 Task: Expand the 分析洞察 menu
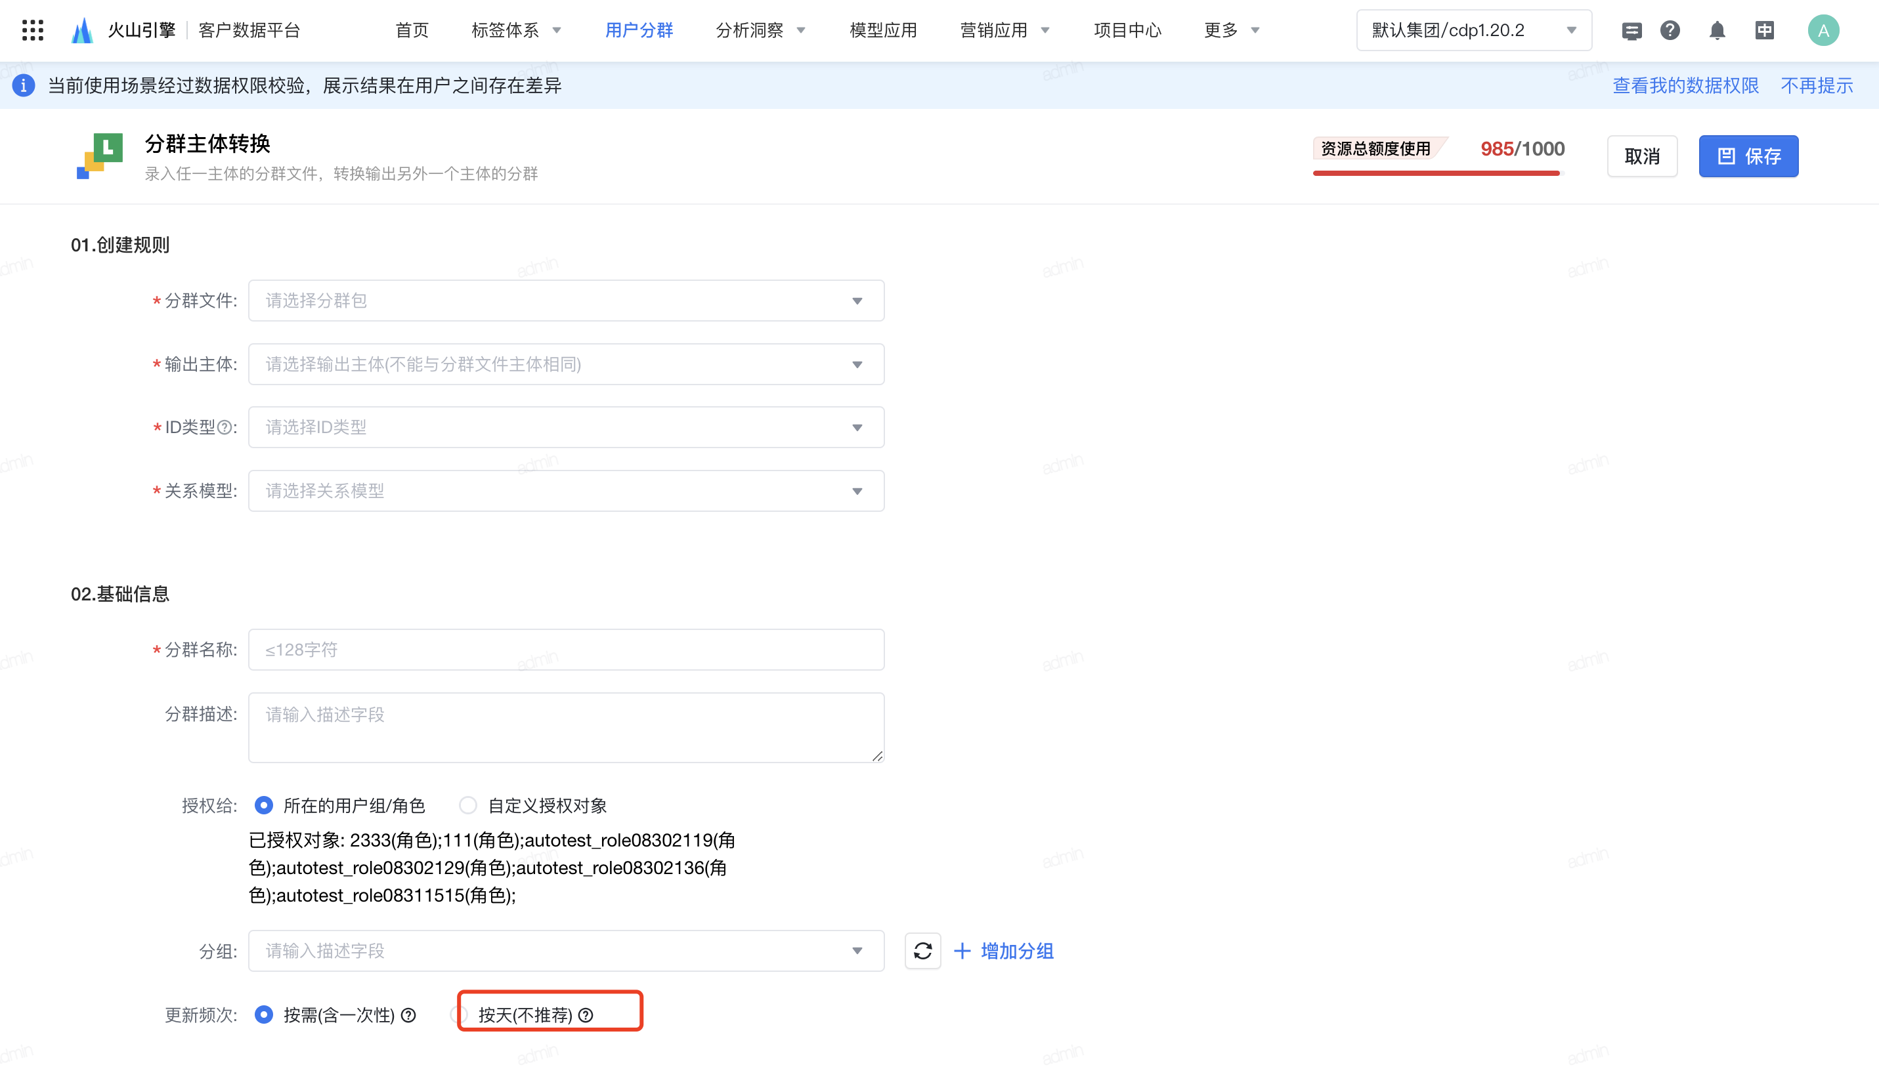click(x=760, y=30)
